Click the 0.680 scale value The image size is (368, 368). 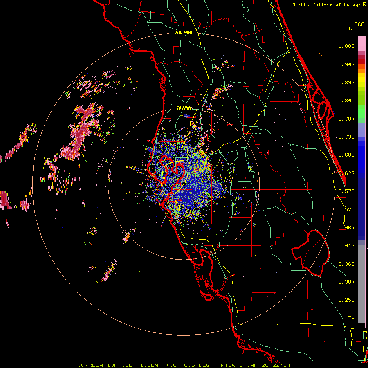tap(346, 155)
